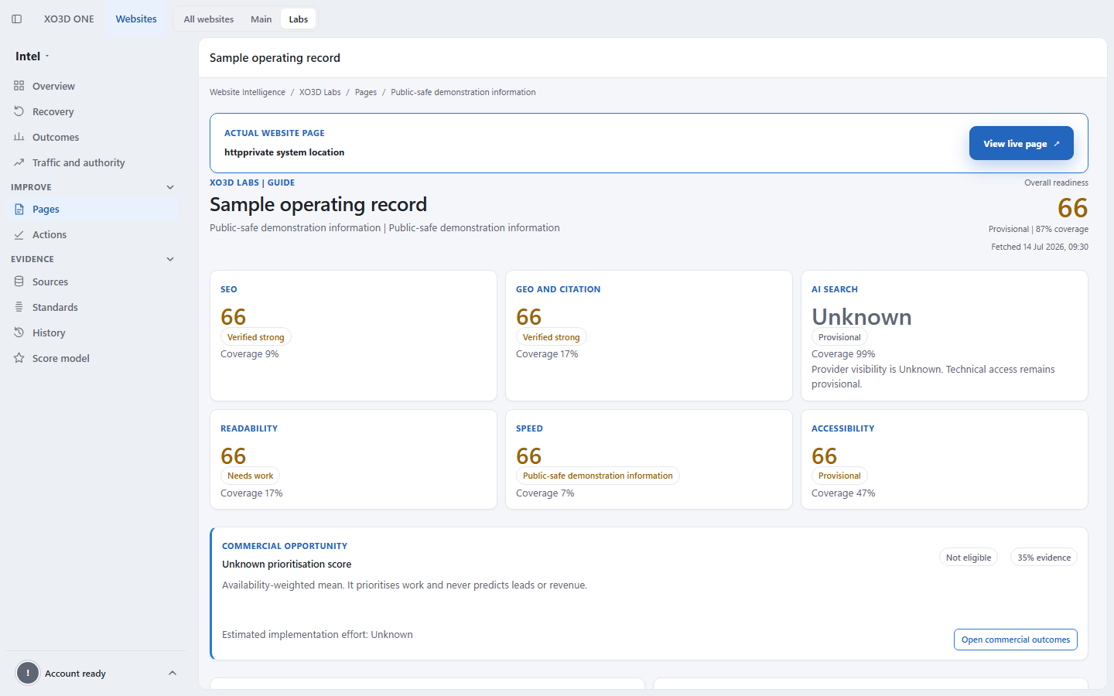Open Standards under Evidence
1114x696 pixels.
(93, 307)
